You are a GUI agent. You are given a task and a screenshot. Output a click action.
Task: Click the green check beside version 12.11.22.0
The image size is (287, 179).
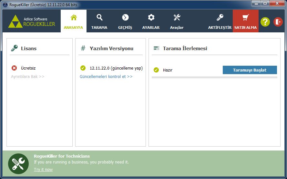point(83,68)
